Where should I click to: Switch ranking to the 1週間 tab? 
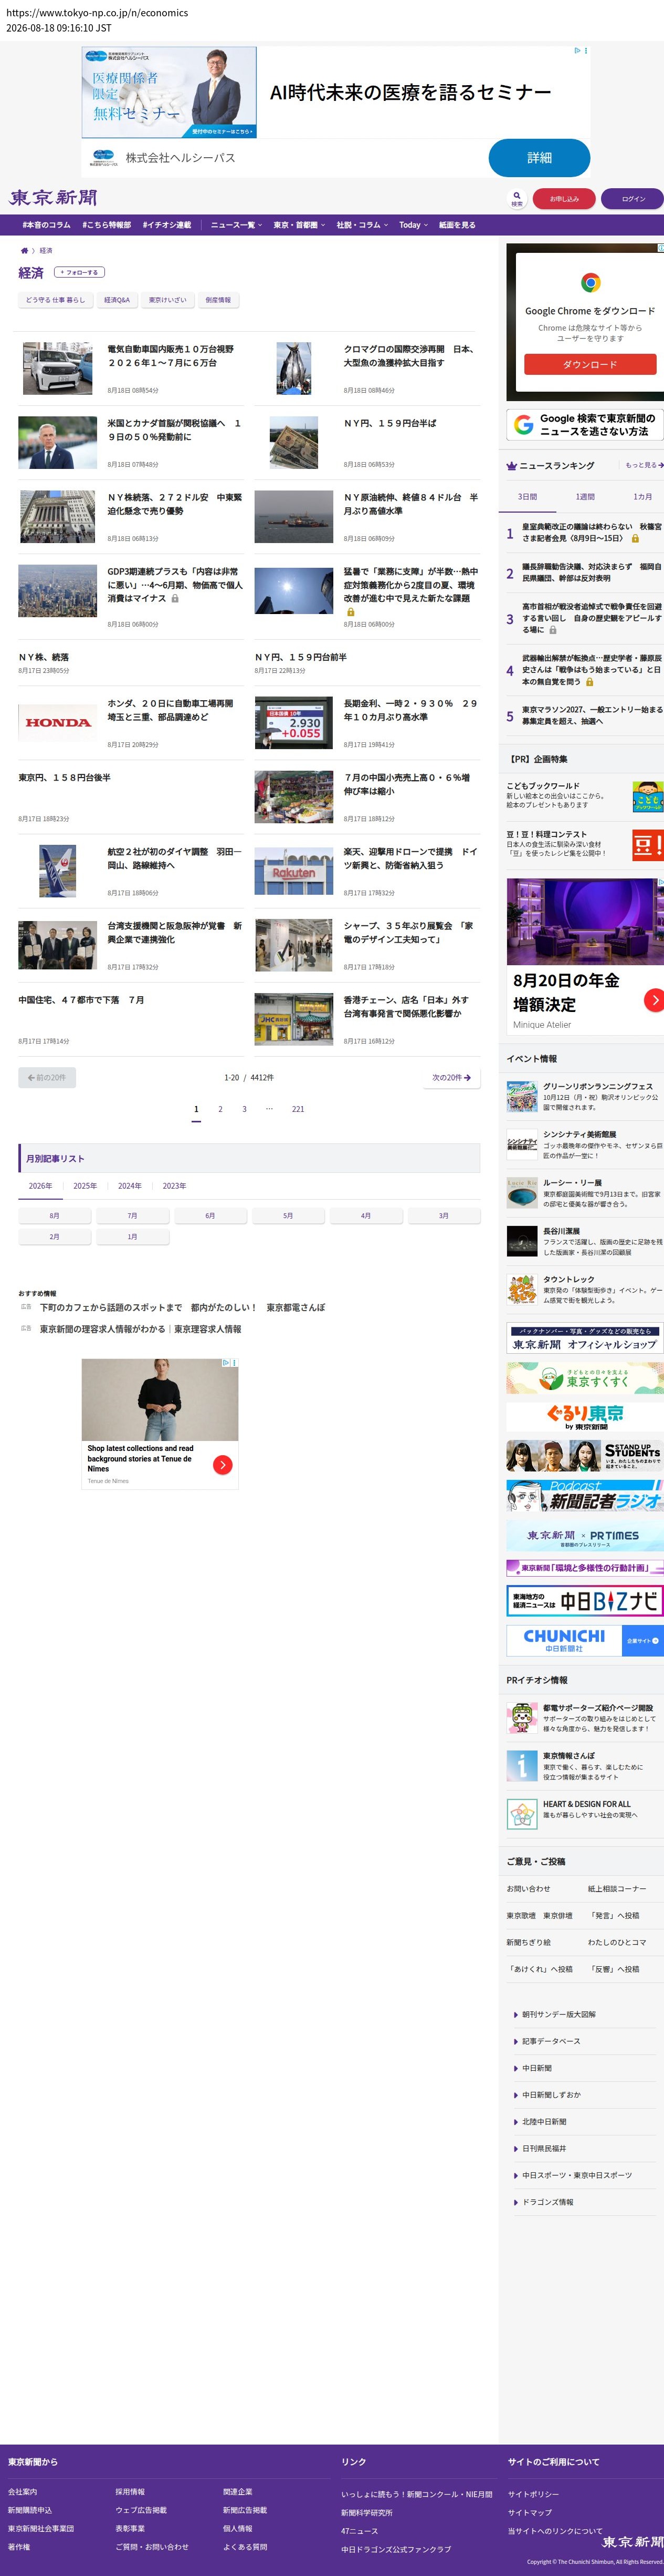pos(585,496)
